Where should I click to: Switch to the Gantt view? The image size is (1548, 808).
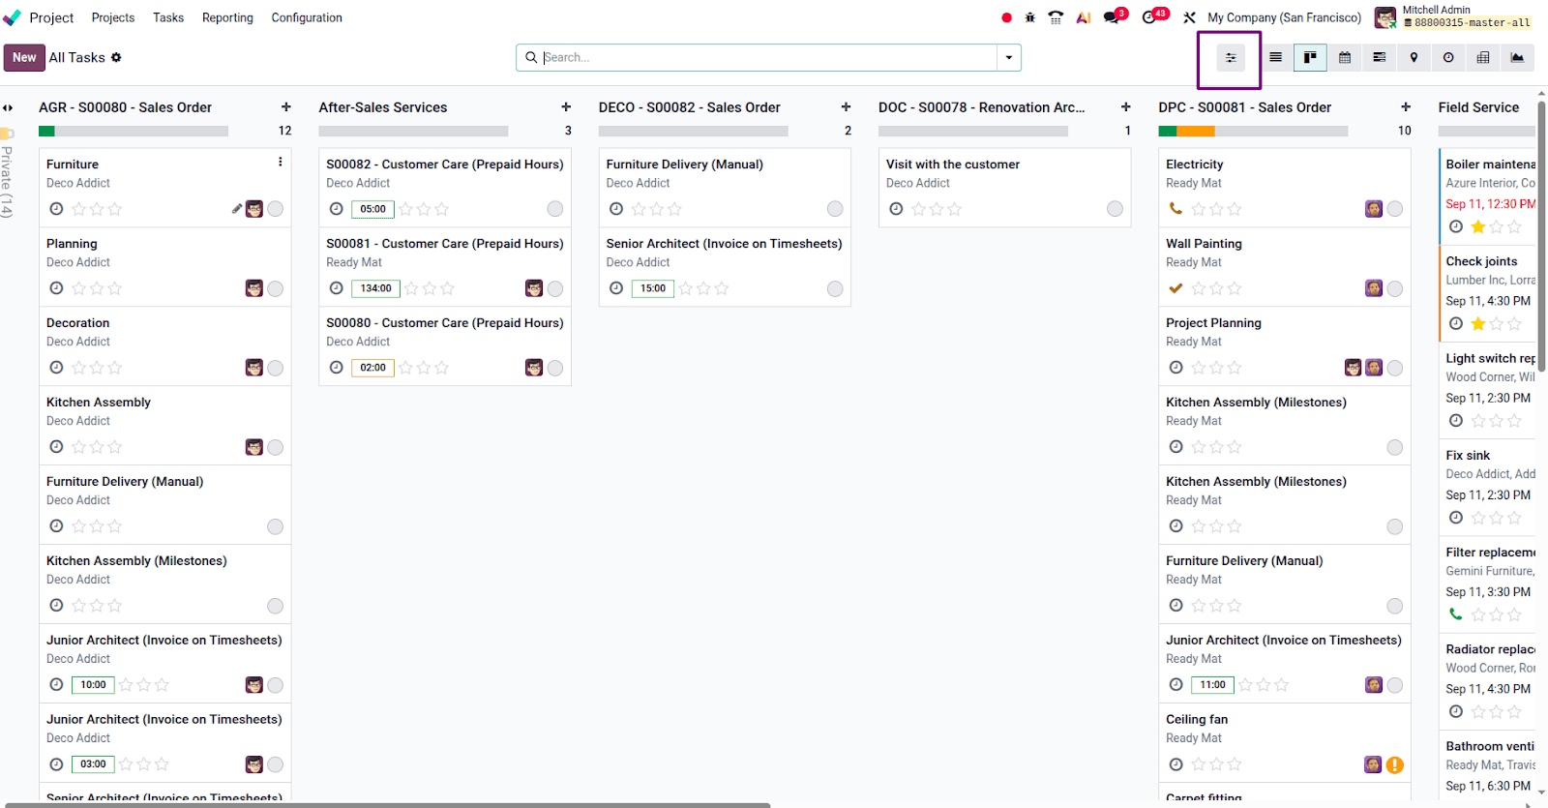(x=1380, y=58)
